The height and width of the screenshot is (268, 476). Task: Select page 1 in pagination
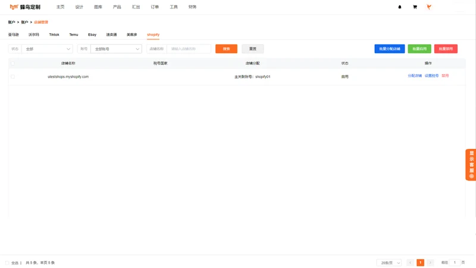coord(420,263)
